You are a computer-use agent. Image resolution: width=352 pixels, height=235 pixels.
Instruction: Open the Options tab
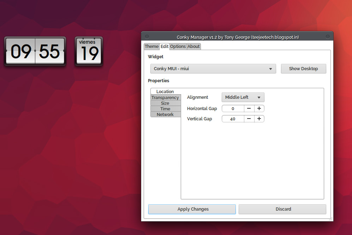[178, 47]
